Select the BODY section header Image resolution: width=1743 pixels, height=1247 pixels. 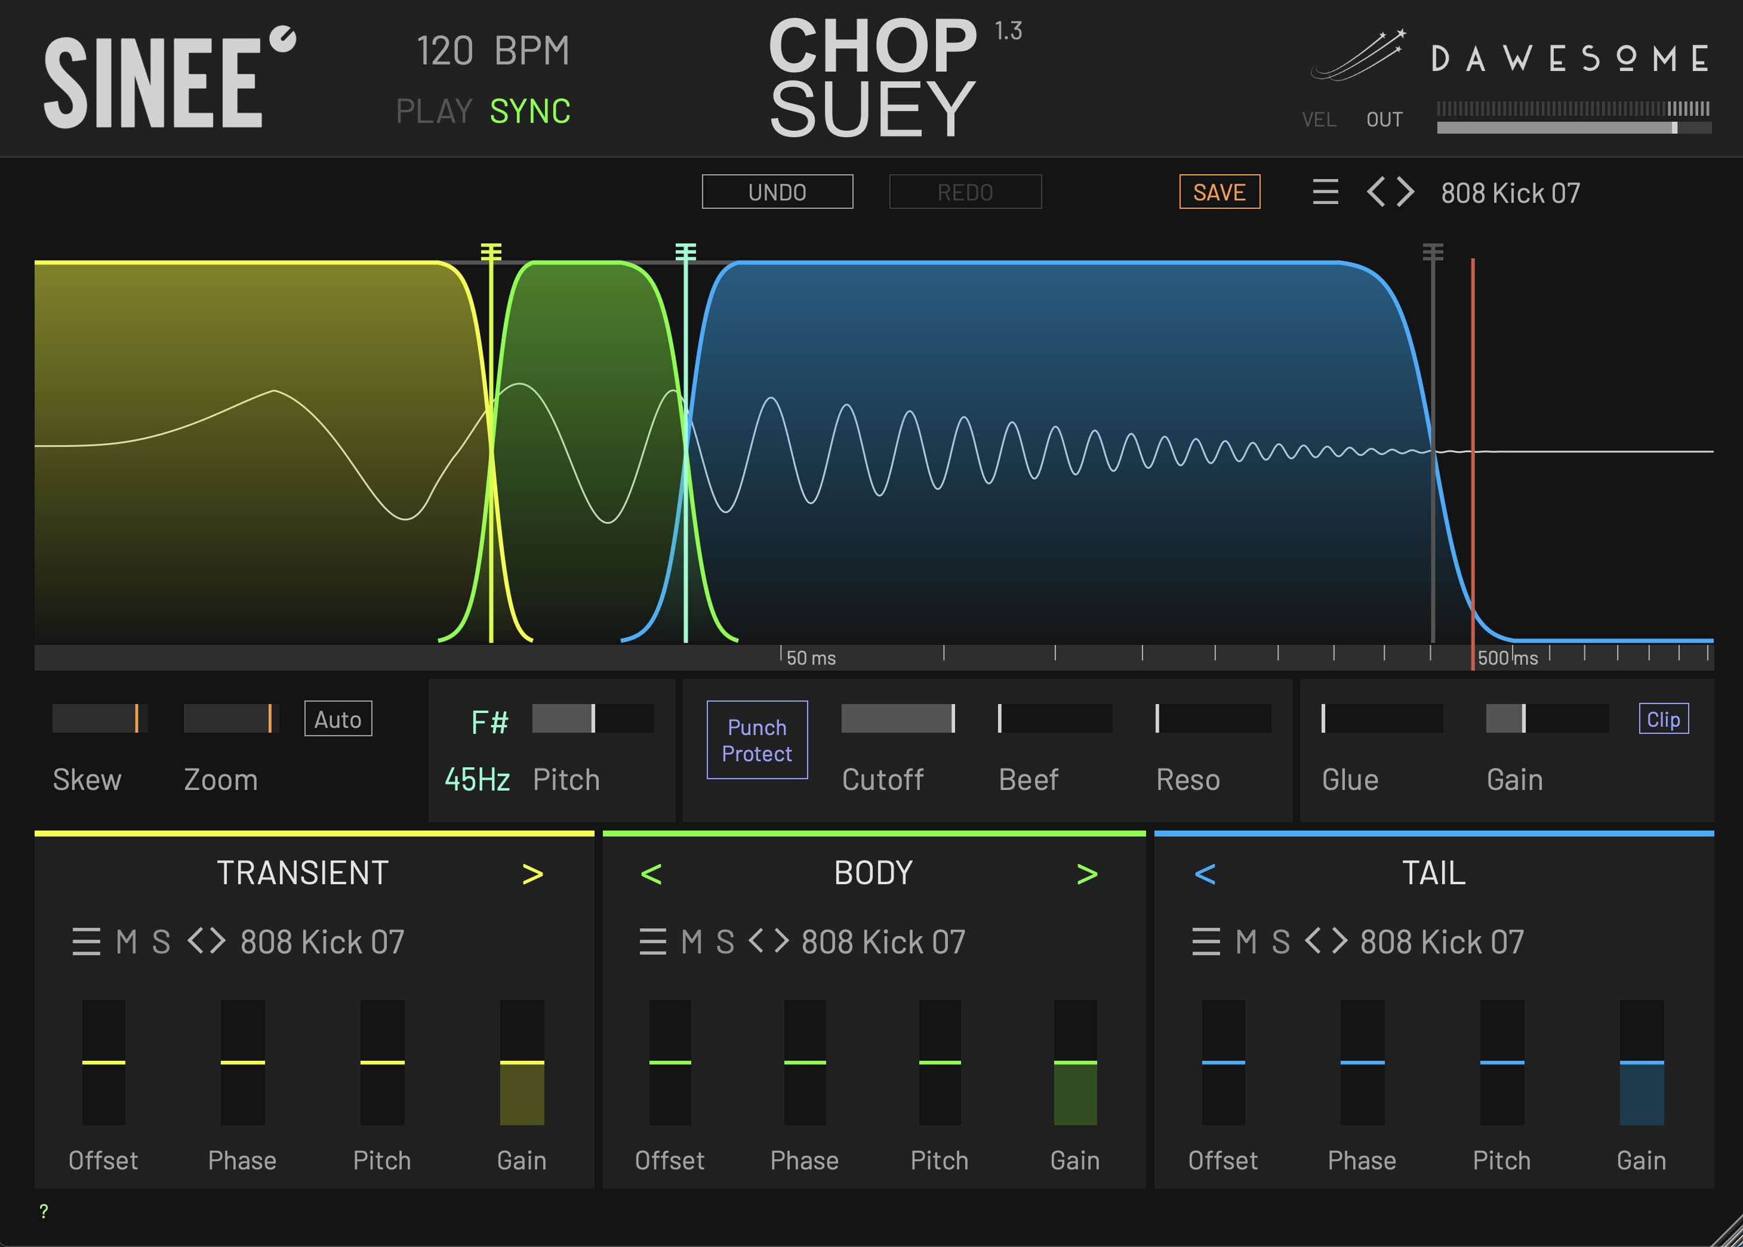point(873,873)
